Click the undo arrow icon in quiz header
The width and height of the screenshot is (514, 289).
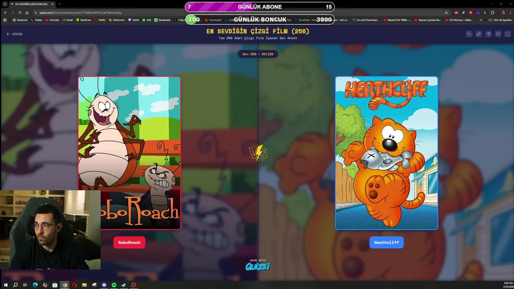469,34
